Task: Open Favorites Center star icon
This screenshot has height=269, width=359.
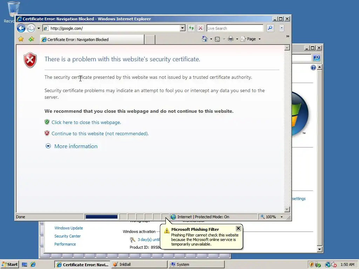Action: (x=21, y=39)
